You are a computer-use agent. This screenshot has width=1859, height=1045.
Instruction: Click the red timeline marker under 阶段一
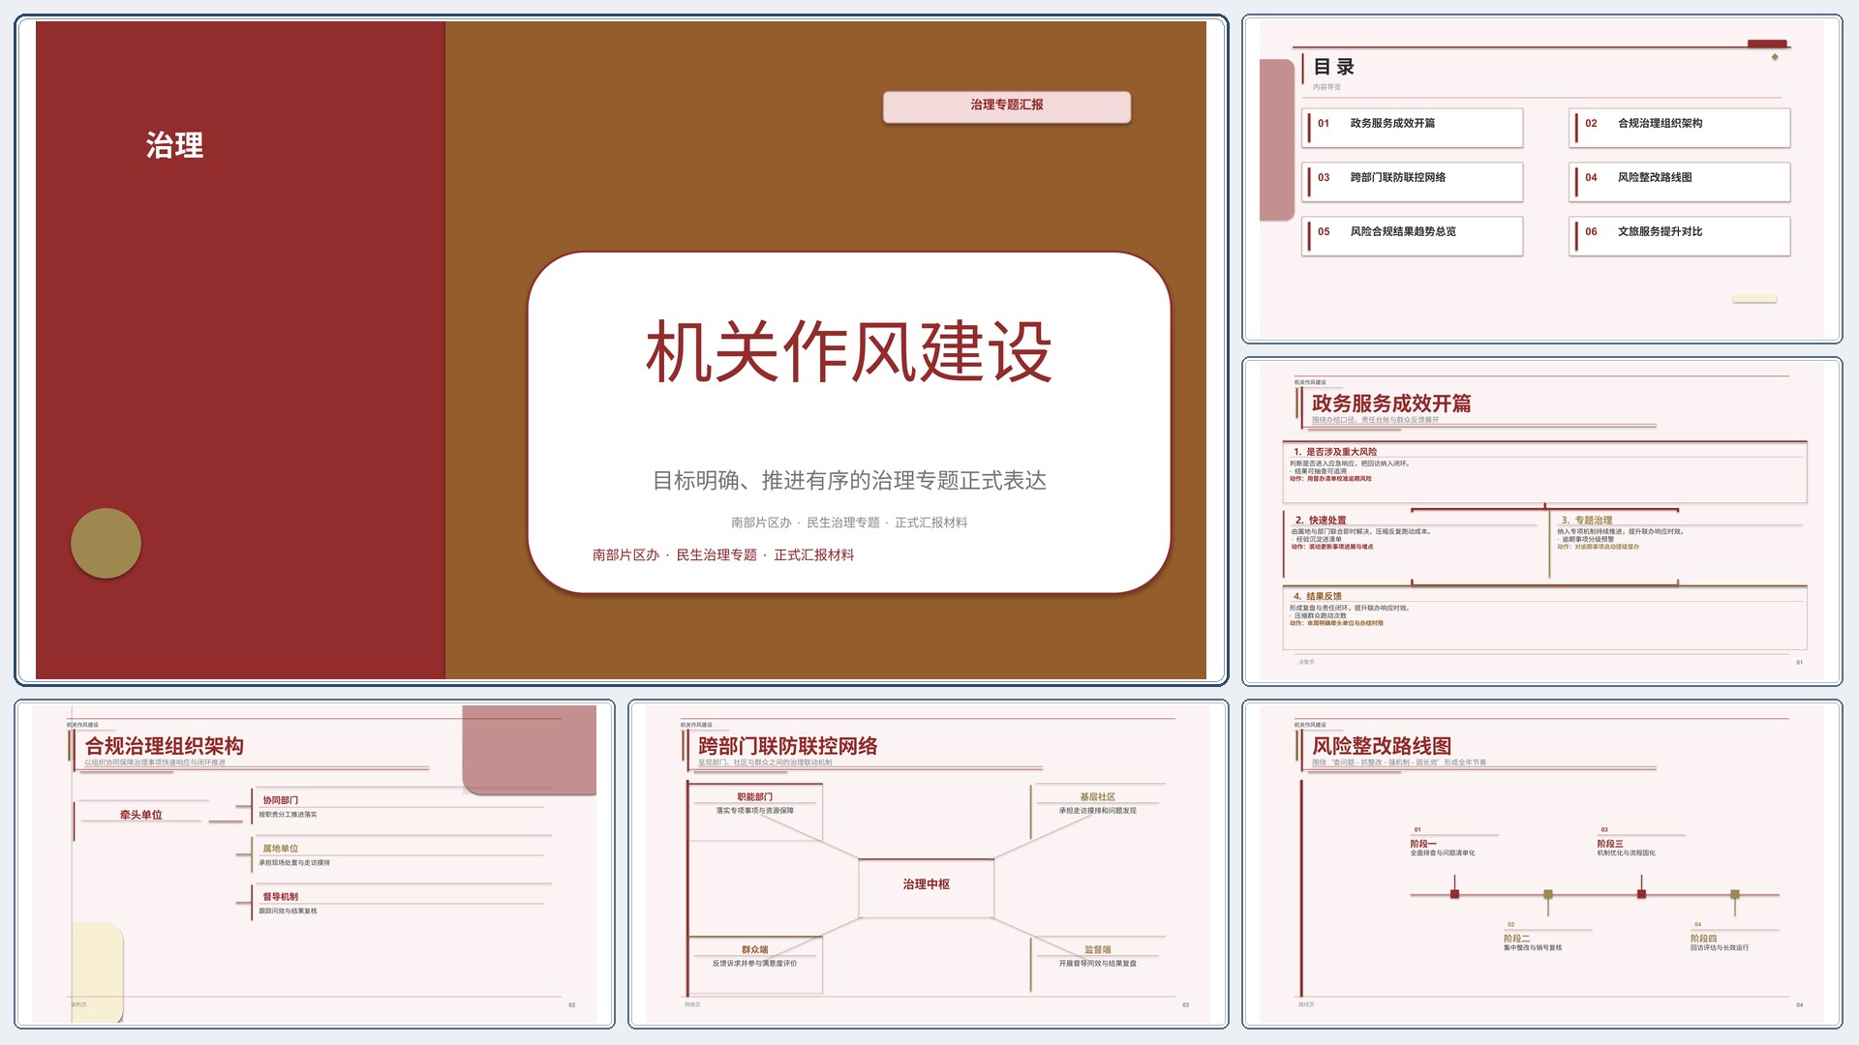point(1454,894)
